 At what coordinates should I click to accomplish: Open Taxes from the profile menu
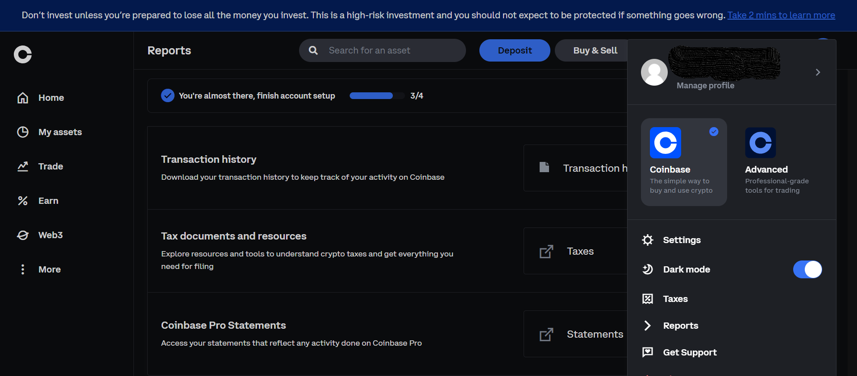(x=675, y=299)
